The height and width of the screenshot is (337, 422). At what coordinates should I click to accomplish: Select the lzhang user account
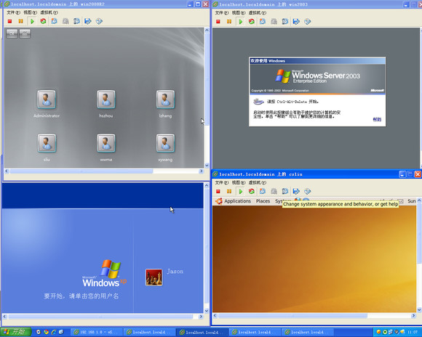(x=165, y=104)
